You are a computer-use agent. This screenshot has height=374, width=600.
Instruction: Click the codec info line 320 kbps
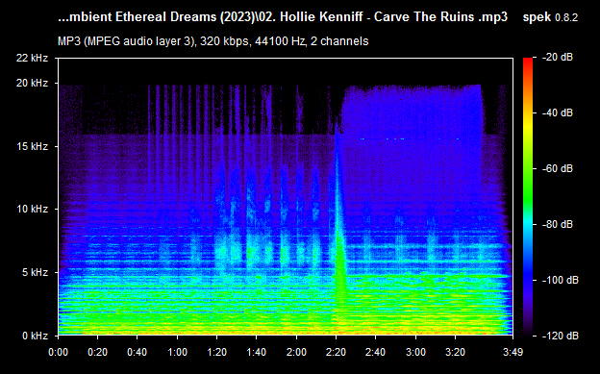[x=212, y=41]
